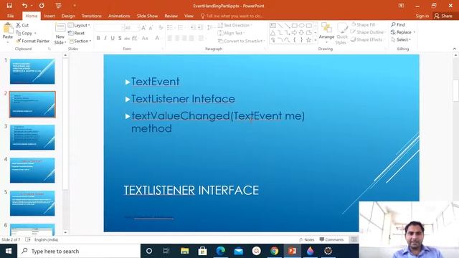Open Quick Styles gallery
The height and width of the screenshot is (258, 459).
[342, 34]
